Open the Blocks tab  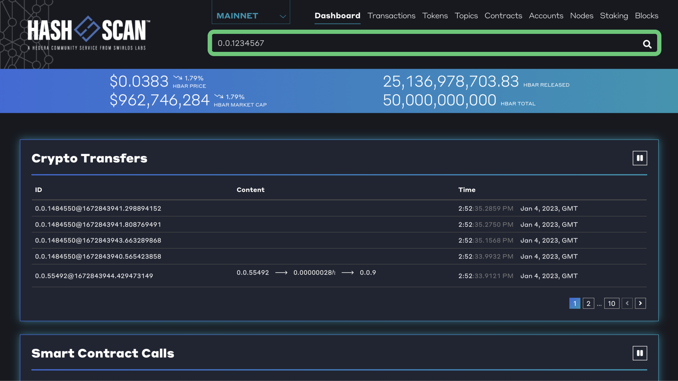[x=646, y=16]
